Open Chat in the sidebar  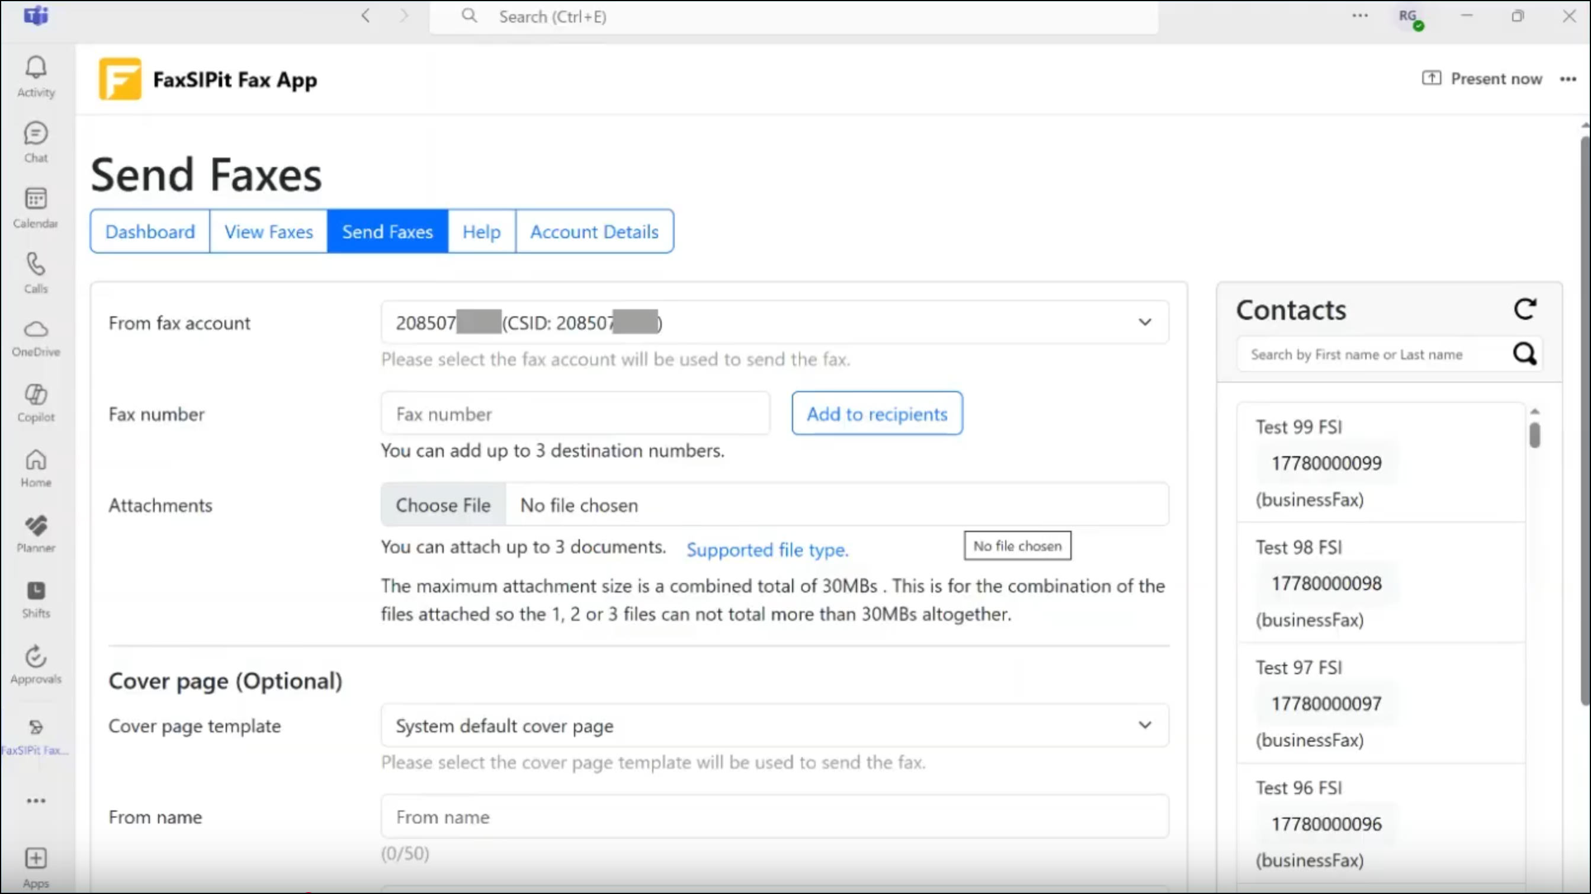pos(36,134)
